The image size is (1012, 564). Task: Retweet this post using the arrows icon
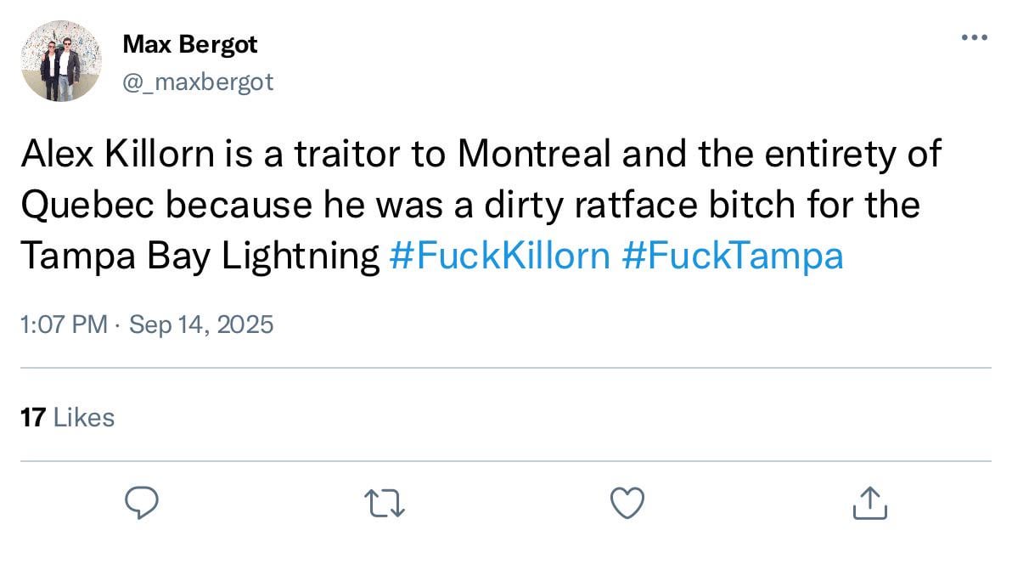pos(384,502)
